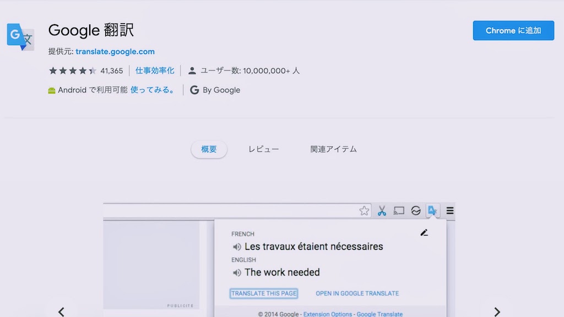Viewport: 564px width, 317px height.
Task: Click the Google 翻訳 title heading
Action: 91,30
